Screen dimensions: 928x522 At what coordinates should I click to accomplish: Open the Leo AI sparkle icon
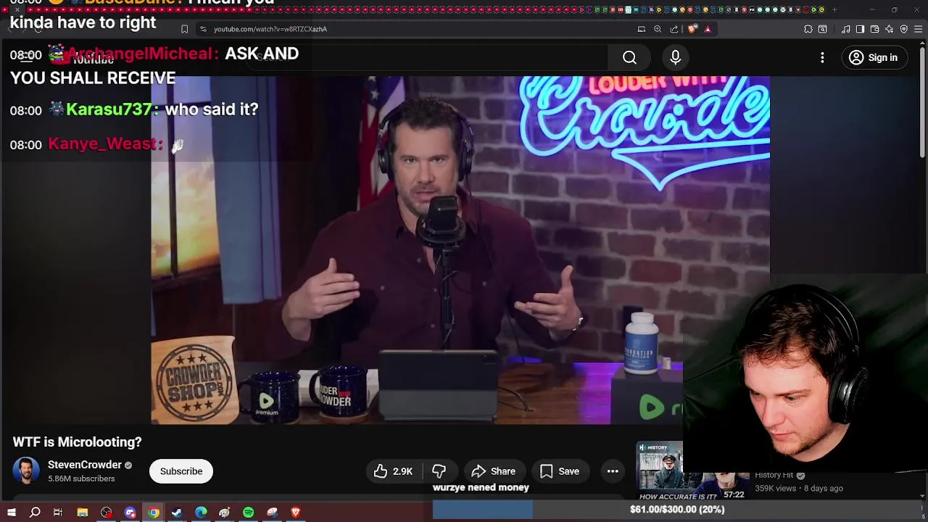890,29
